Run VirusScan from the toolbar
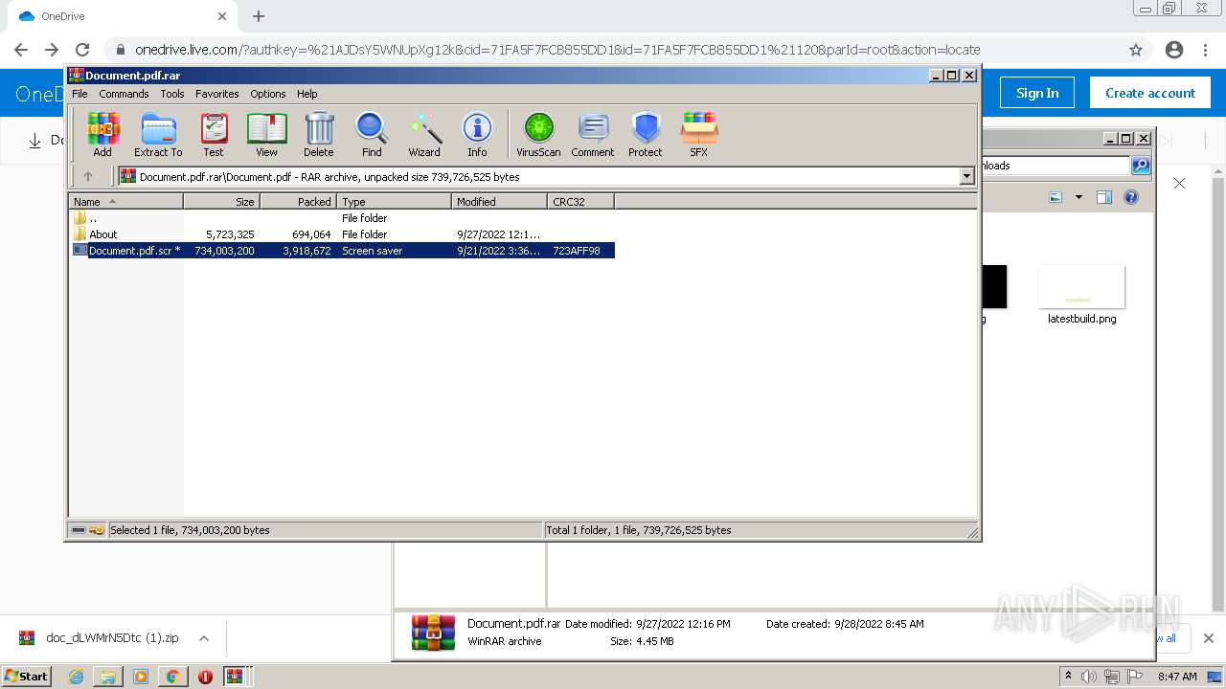 (538, 134)
